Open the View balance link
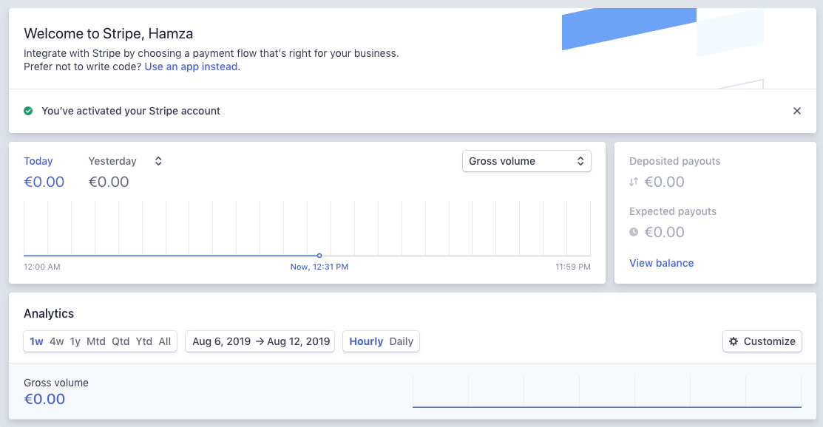The height and width of the screenshot is (427, 823). pyautogui.click(x=661, y=263)
